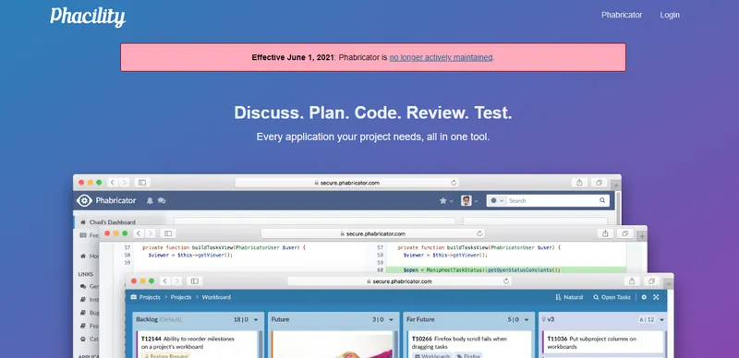Expand the arrow next to the user avatar
739x358 pixels.
[476, 201]
